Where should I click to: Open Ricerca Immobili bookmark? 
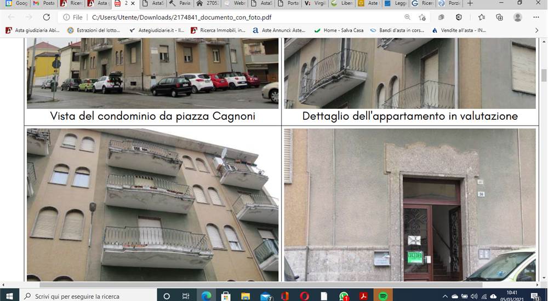pos(218,31)
